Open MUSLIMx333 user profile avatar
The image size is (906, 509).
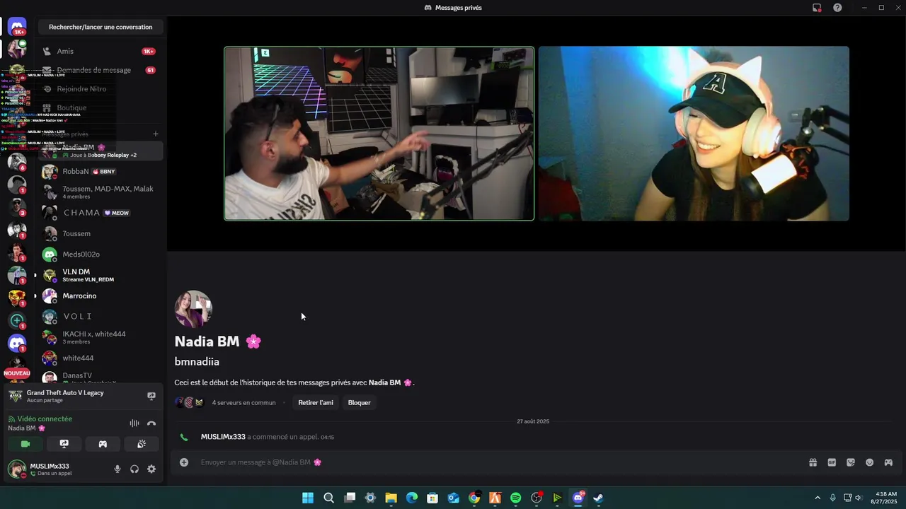click(17, 469)
